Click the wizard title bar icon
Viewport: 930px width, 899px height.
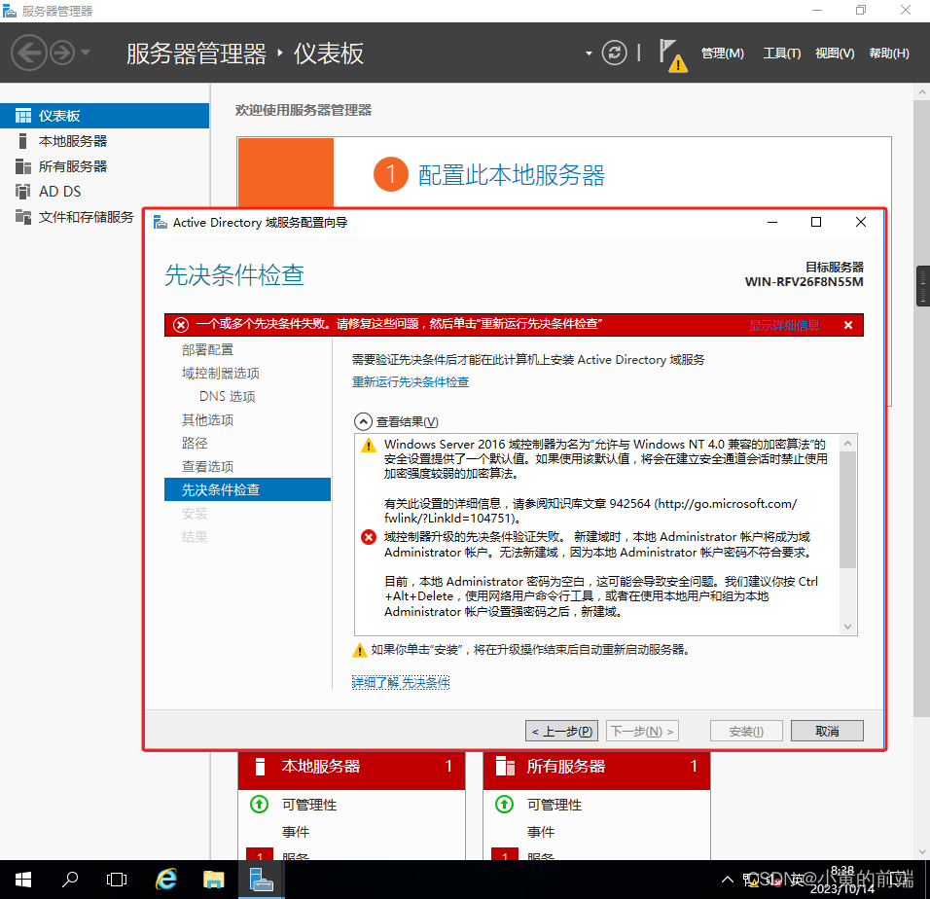point(161,223)
